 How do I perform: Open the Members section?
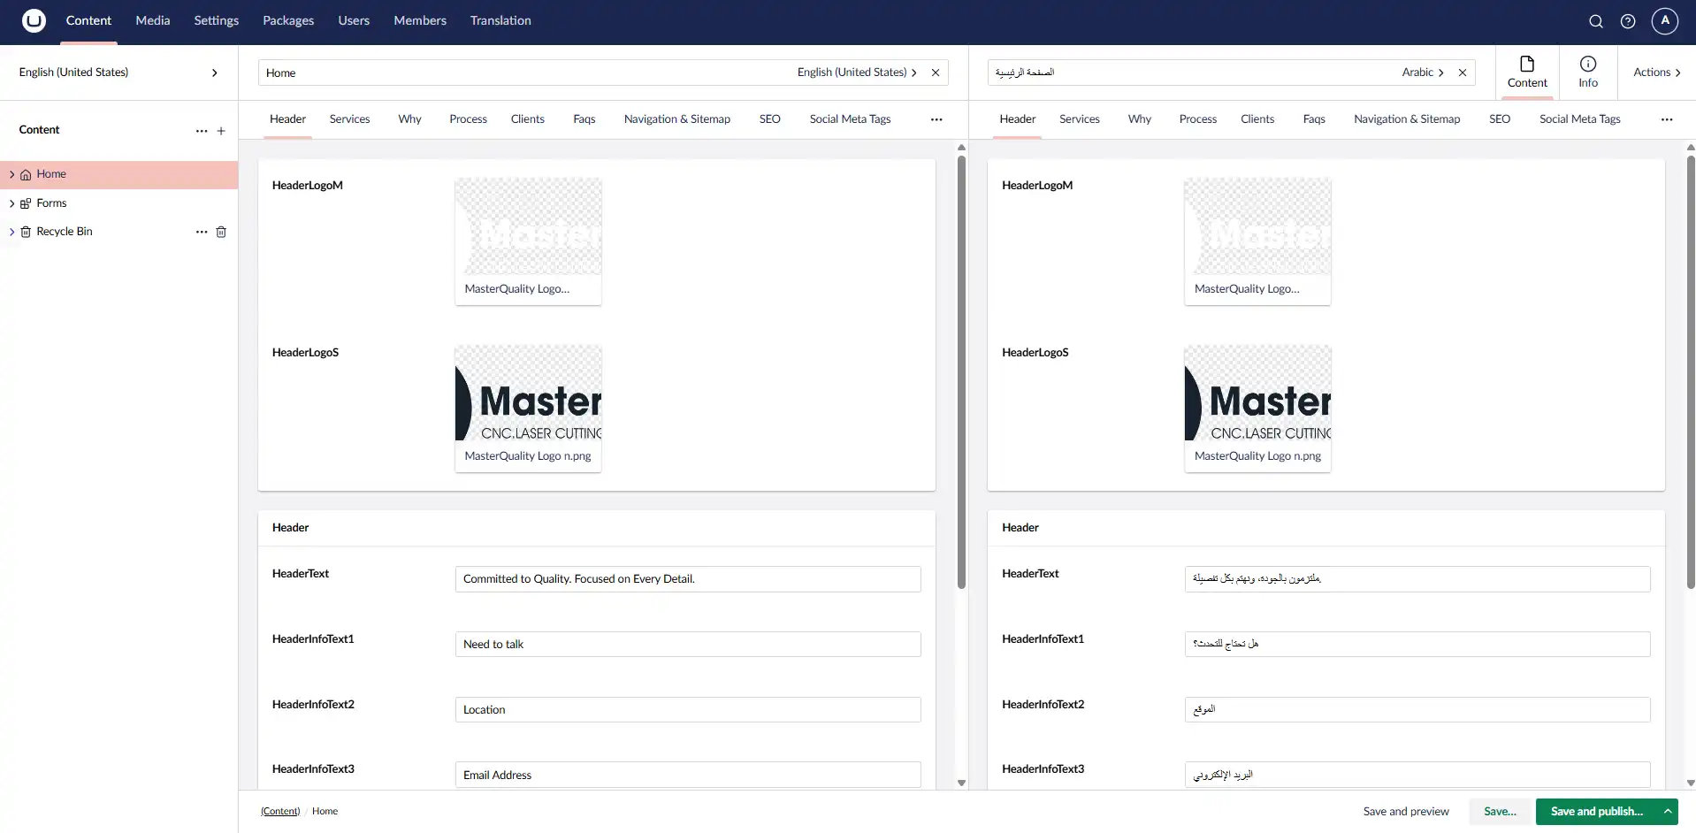pos(420,20)
